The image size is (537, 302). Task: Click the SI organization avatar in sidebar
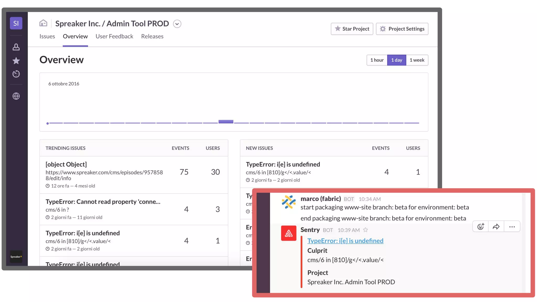pos(16,23)
